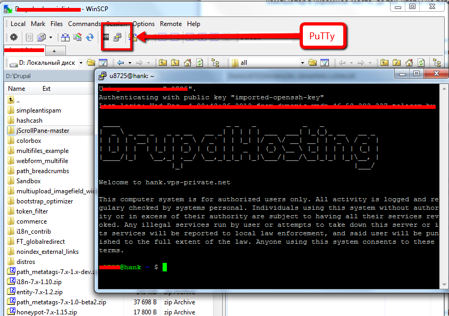Sort local files by Name column
This screenshot has height=316, width=449.
pos(16,89)
